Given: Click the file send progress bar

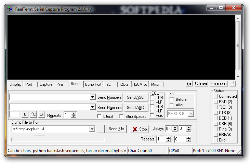Looking at the screenshot, I should [x=58, y=140].
